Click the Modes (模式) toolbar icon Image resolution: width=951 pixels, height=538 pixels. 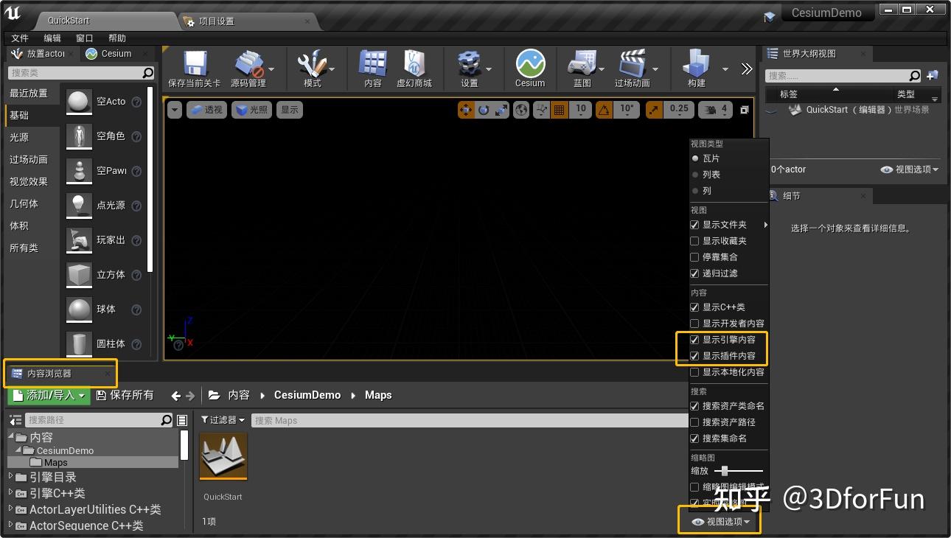313,64
